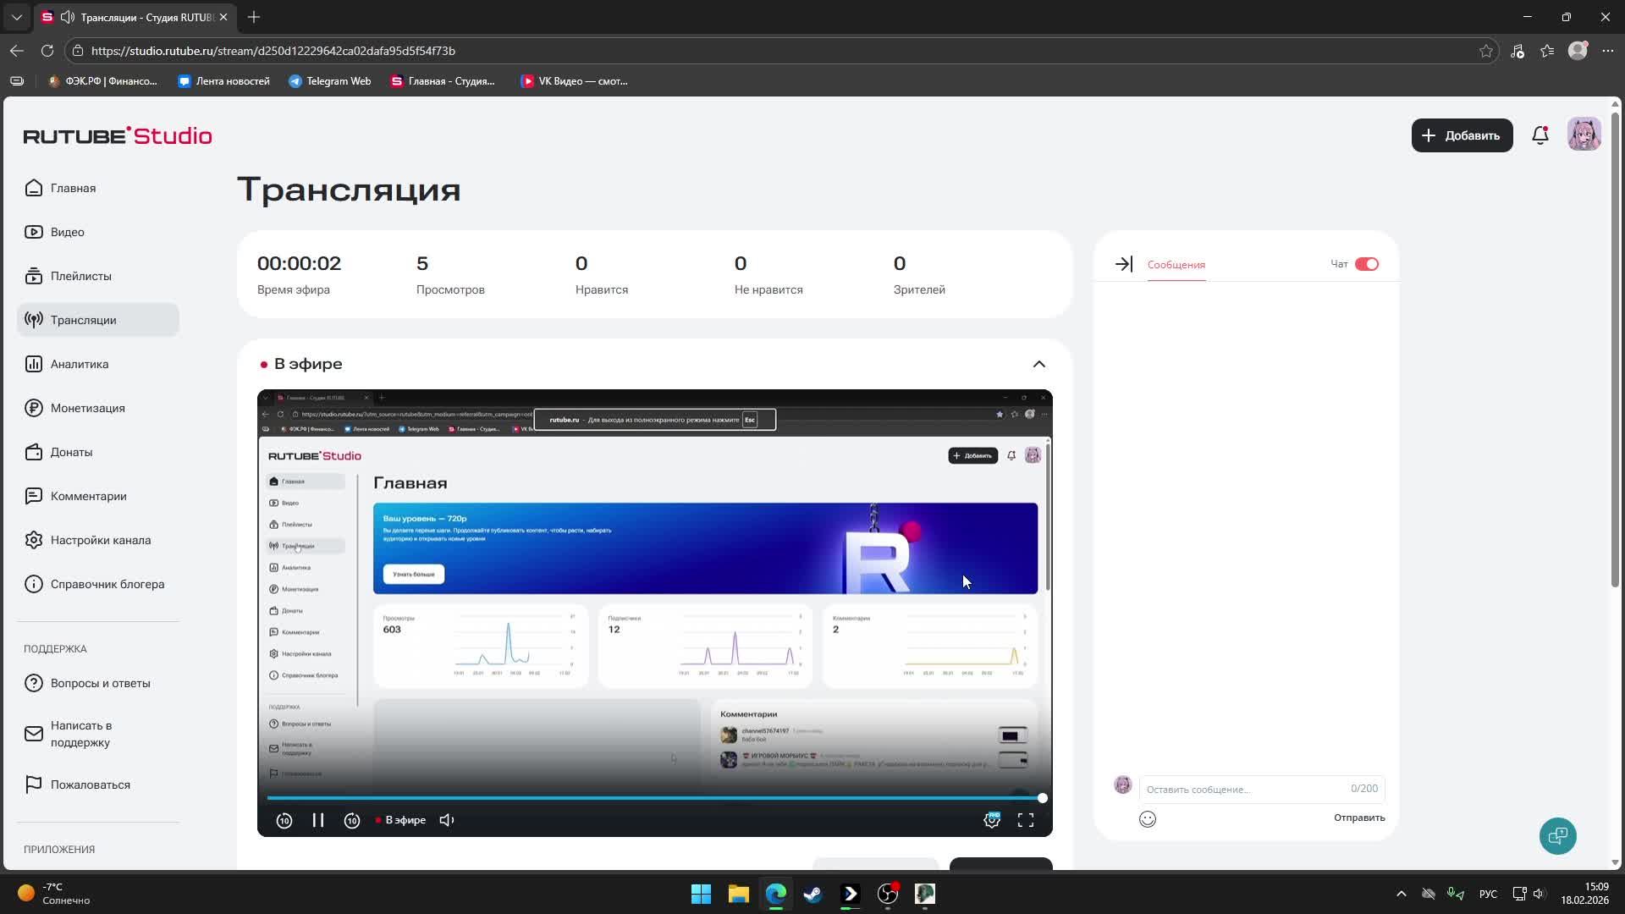Enter fullscreen mode in the player
The image size is (1625, 914).
[1025, 819]
